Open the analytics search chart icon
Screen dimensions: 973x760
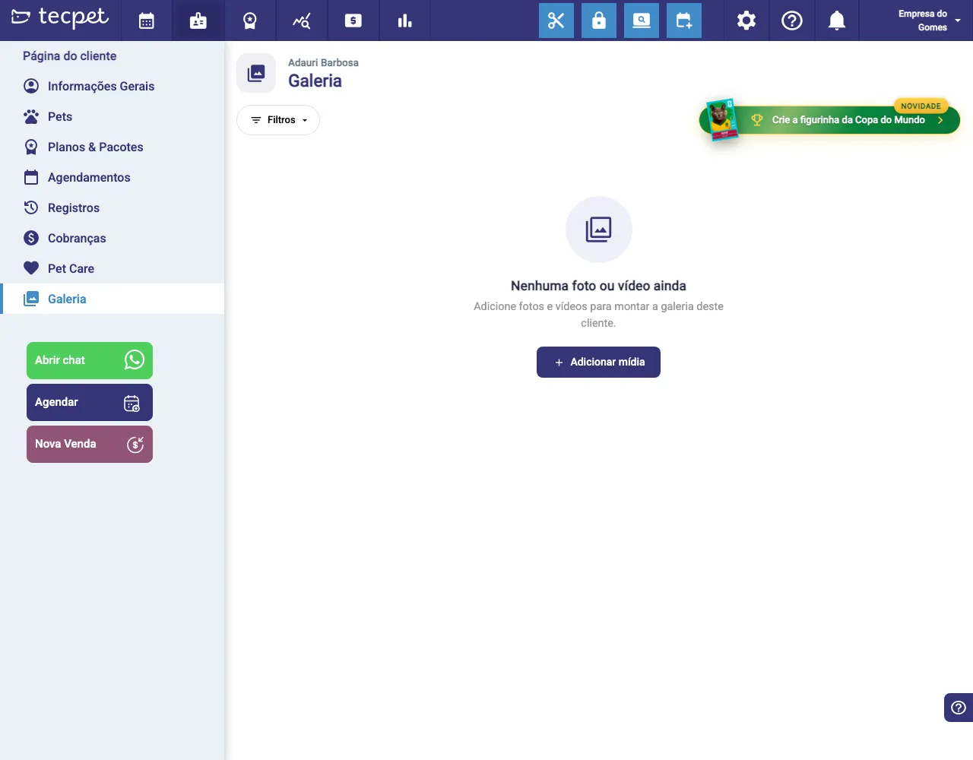click(x=302, y=21)
